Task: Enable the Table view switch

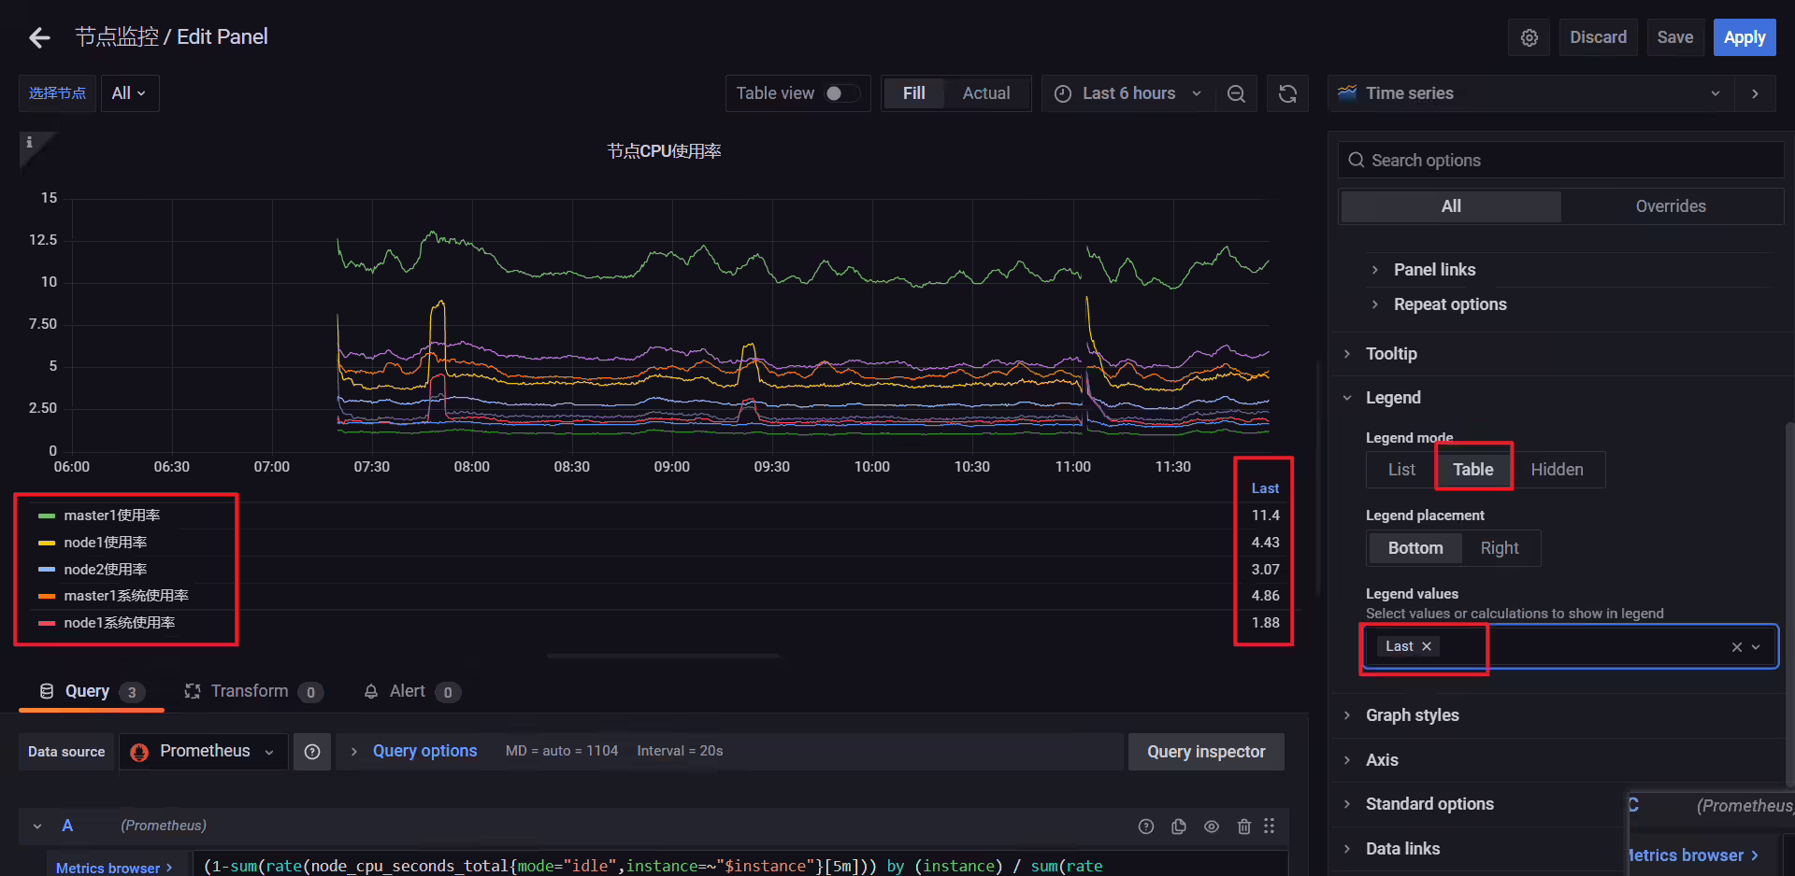Action: click(841, 93)
